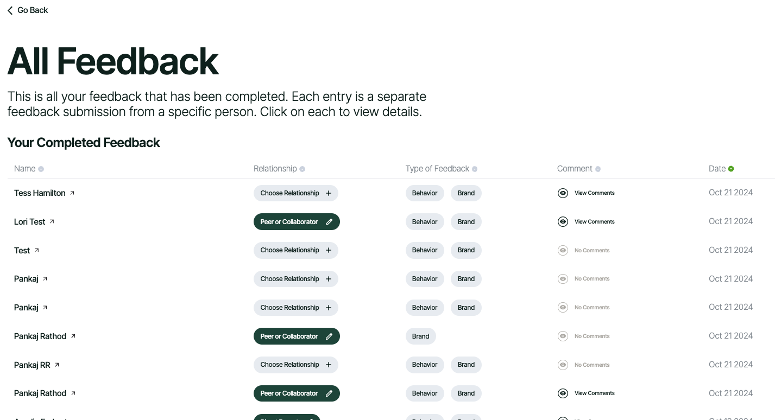
Task: Click the arrow icon next to Pankaj RR
Action: point(57,365)
